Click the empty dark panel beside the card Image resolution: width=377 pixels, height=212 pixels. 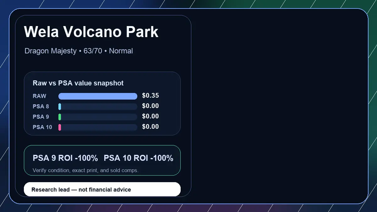tap(280, 106)
